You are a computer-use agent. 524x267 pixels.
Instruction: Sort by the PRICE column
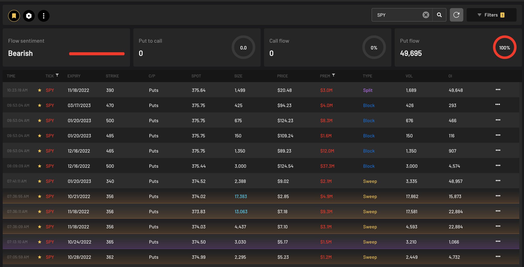coord(282,76)
